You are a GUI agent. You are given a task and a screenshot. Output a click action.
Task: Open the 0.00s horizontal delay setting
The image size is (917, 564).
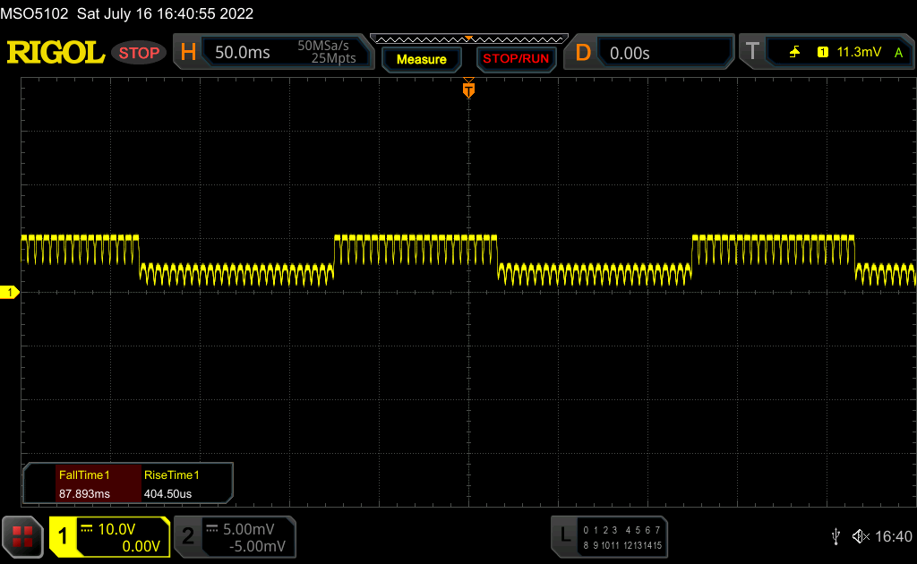pos(630,53)
